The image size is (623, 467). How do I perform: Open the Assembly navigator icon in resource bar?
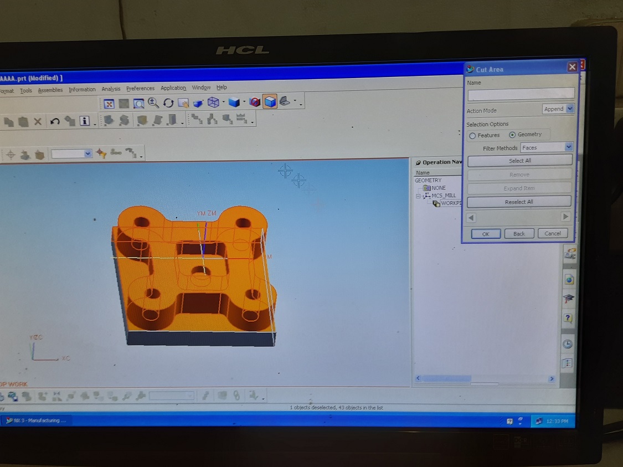point(570,254)
